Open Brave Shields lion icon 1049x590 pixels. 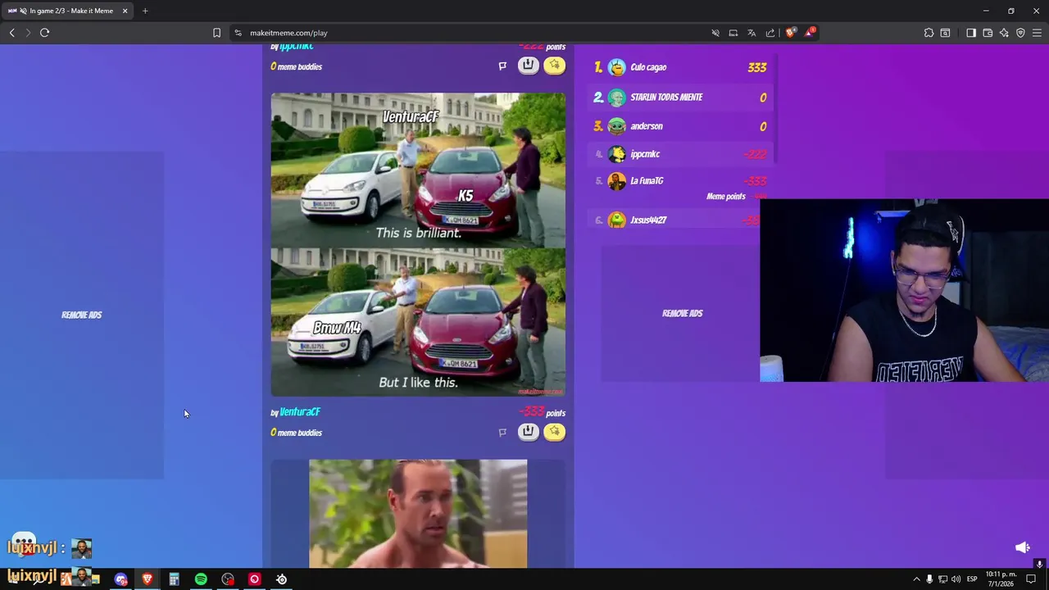point(790,33)
